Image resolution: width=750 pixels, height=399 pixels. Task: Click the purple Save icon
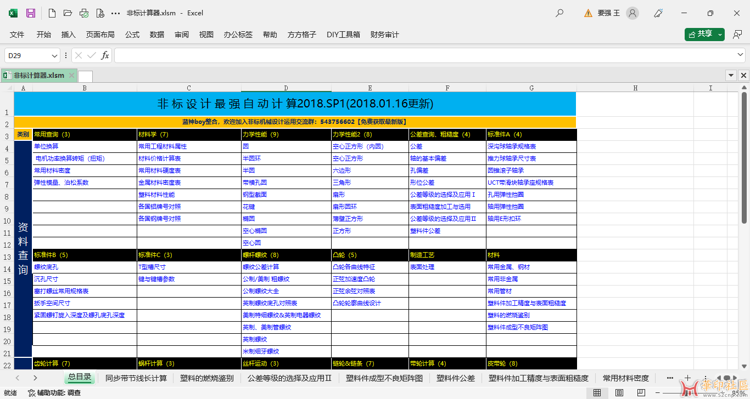(31, 13)
